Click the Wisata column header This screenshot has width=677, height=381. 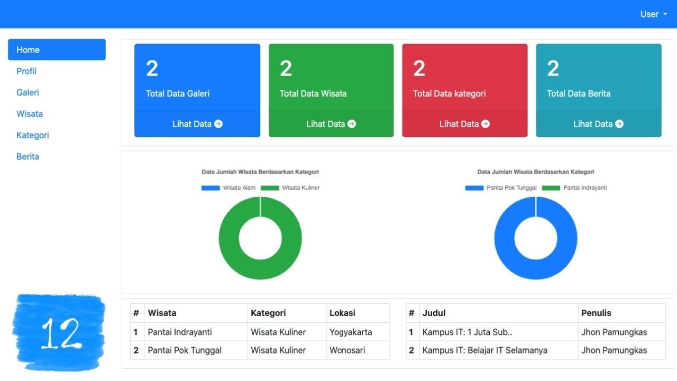tap(196, 313)
